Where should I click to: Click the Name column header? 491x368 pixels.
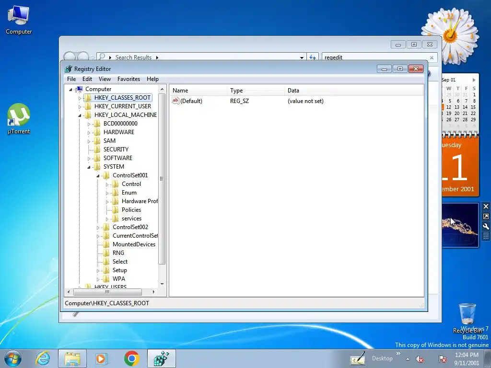[198, 91]
